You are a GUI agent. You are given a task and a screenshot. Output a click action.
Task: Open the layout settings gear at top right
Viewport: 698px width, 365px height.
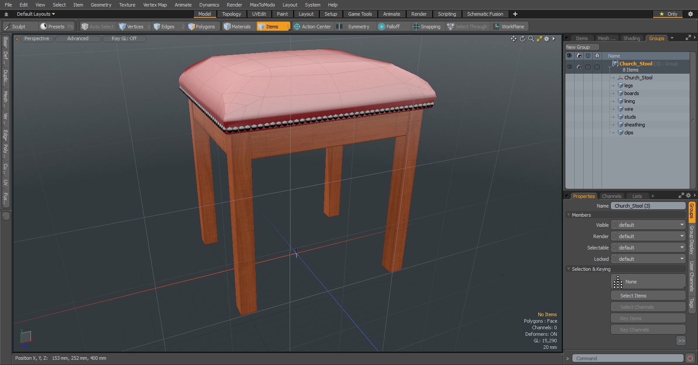coord(690,14)
